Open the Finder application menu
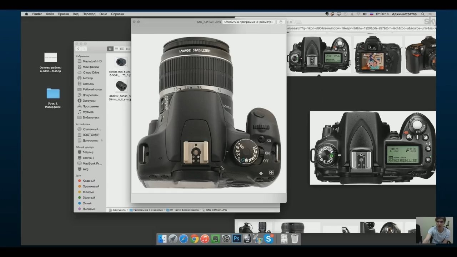 tap(37, 14)
